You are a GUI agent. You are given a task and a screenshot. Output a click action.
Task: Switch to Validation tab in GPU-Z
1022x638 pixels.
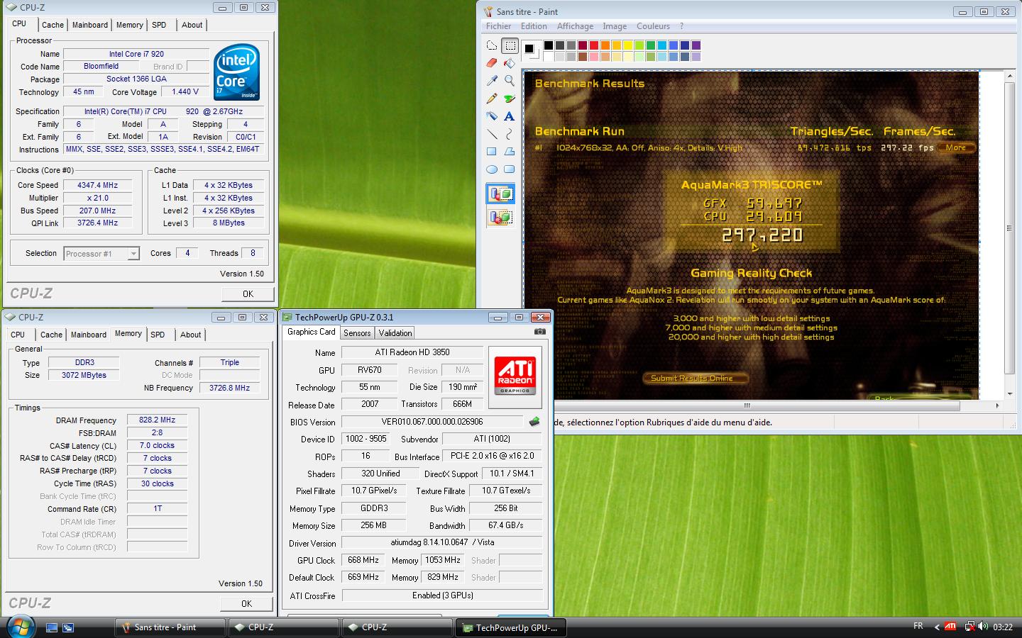coord(395,332)
